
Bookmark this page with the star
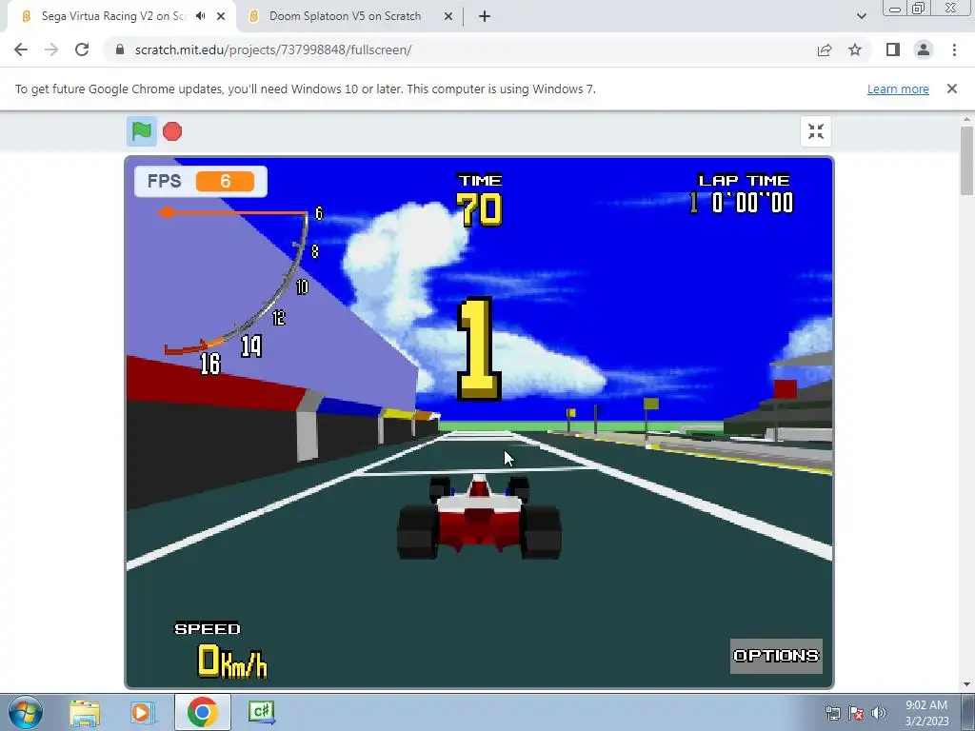[x=855, y=49]
